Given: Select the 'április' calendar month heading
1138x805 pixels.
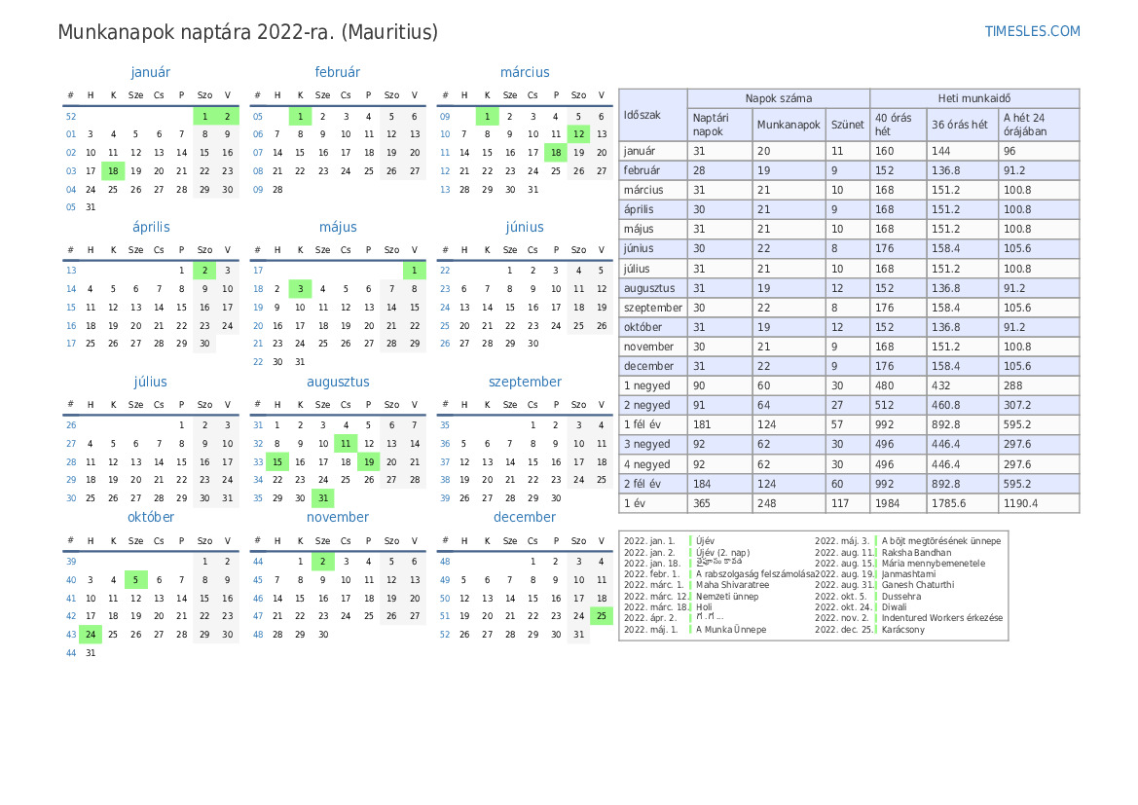Looking at the screenshot, I should coord(151,227).
